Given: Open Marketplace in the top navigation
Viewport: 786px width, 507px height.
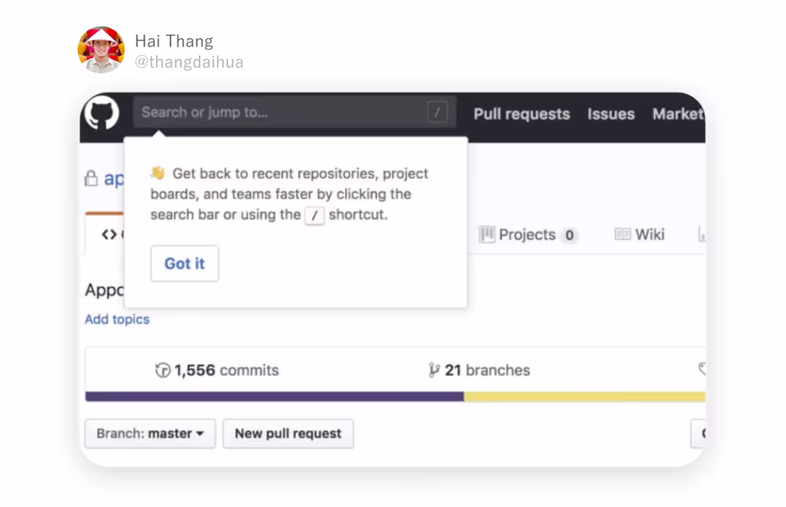Looking at the screenshot, I should click(x=678, y=114).
